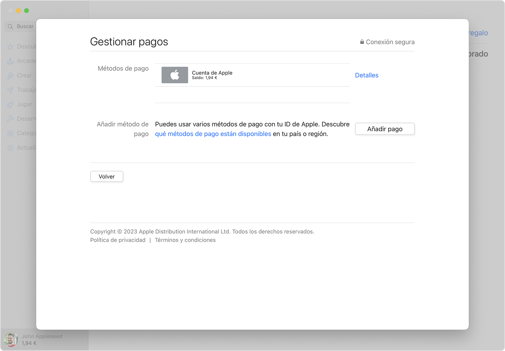Click the yellow minimize window button
Viewport: 505px width, 351px height.
18,11
